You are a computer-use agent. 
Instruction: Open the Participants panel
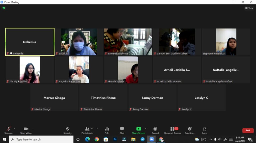[87, 129]
